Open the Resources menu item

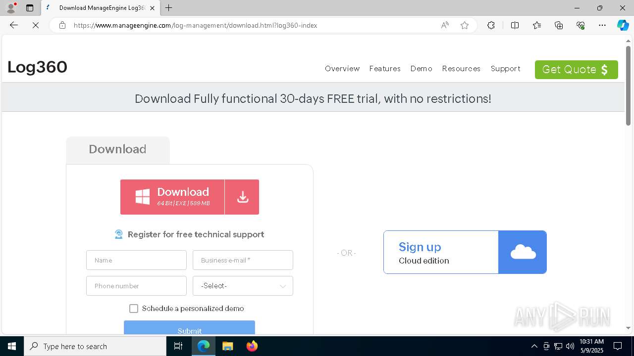coord(461,69)
